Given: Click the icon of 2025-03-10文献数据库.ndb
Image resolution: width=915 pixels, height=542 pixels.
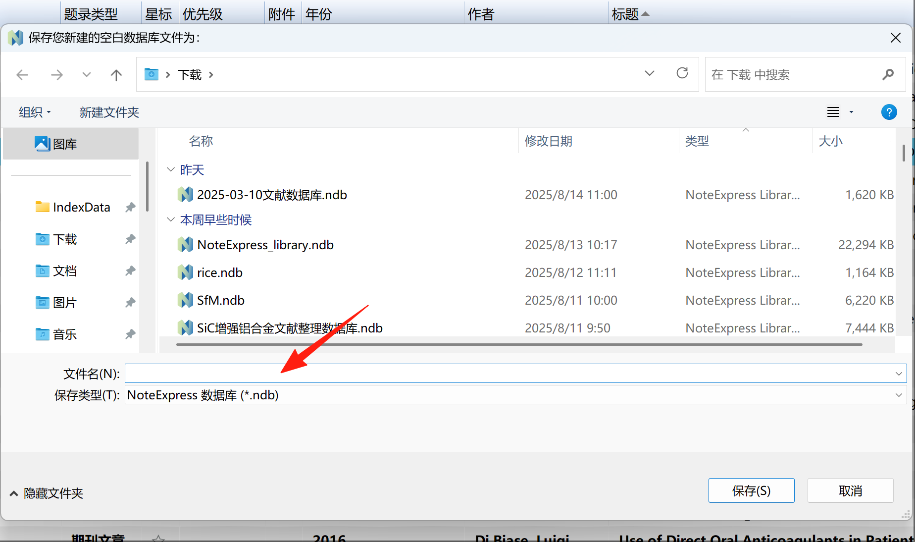Looking at the screenshot, I should (x=186, y=194).
